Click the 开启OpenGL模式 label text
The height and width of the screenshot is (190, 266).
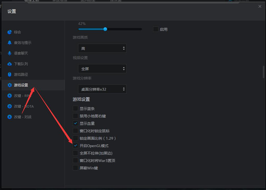(94, 146)
